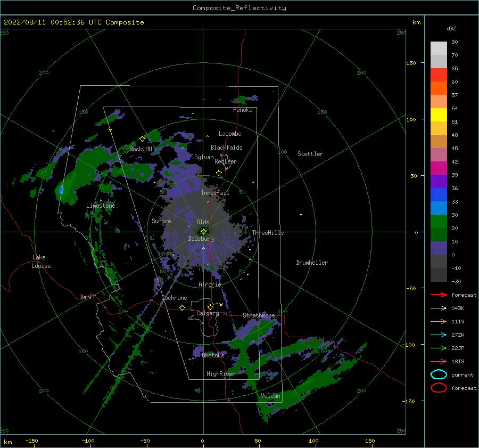Click the HighRiver town label
The image size is (479, 448).
[x=221, y=374]
